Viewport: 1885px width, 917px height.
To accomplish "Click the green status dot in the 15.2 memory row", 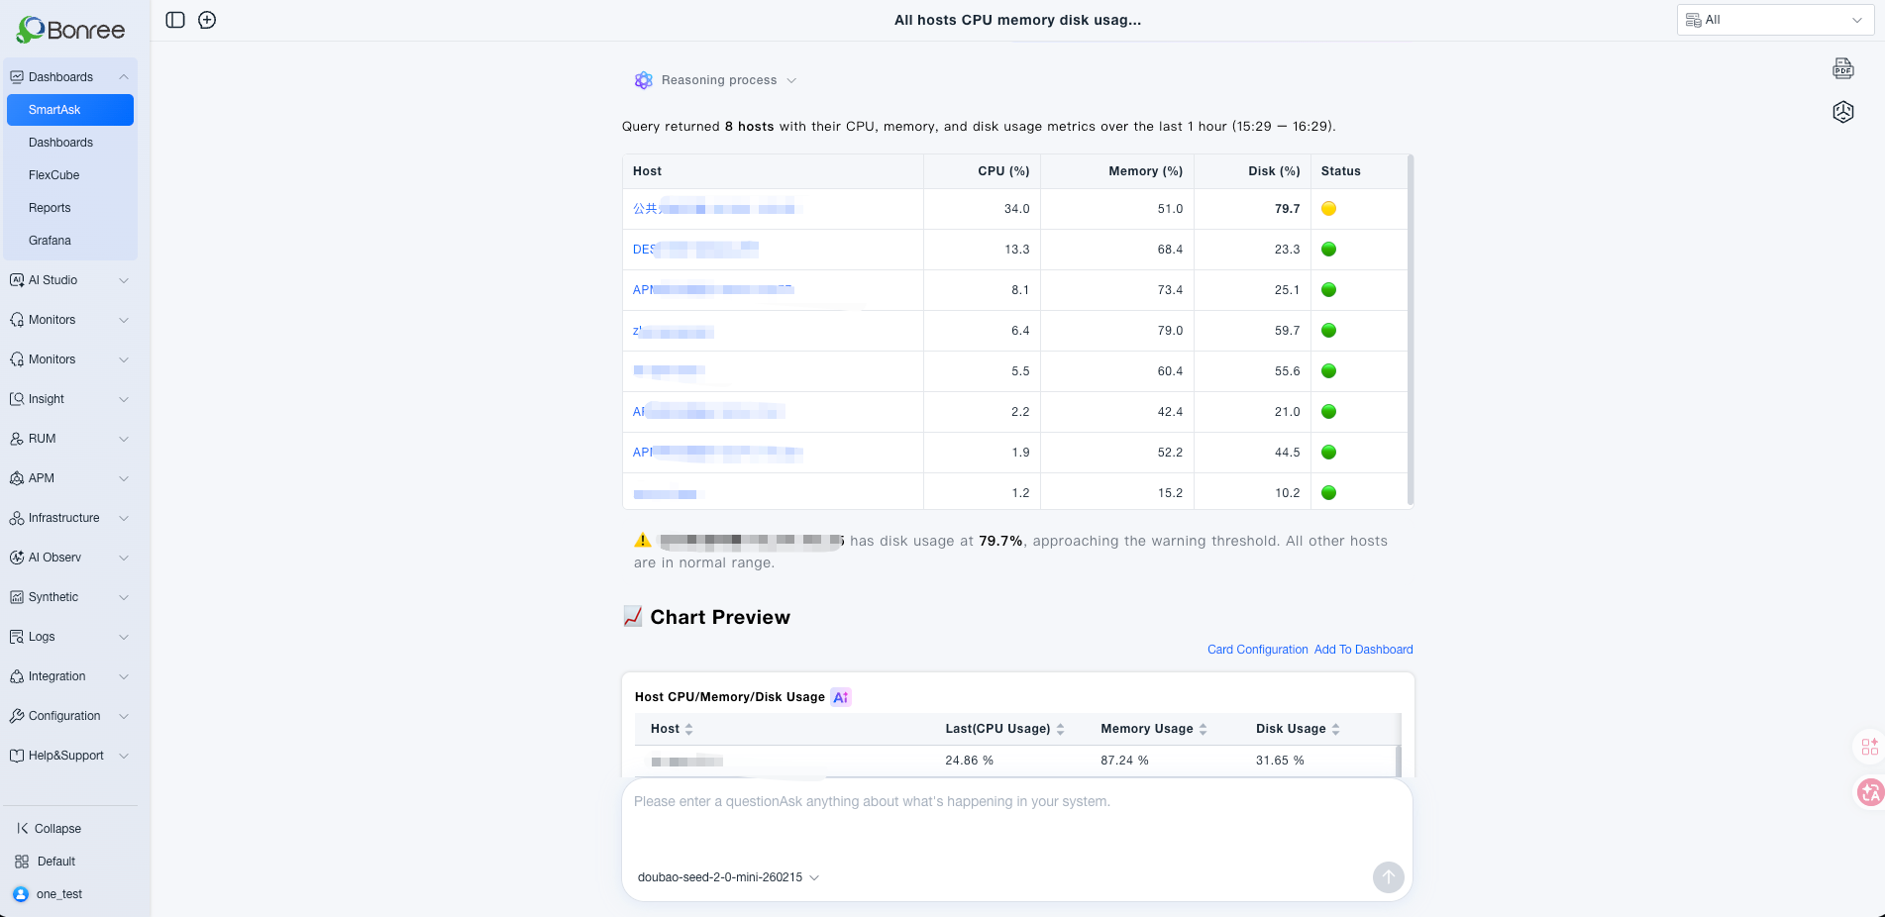I will [x=1329, y=493].
